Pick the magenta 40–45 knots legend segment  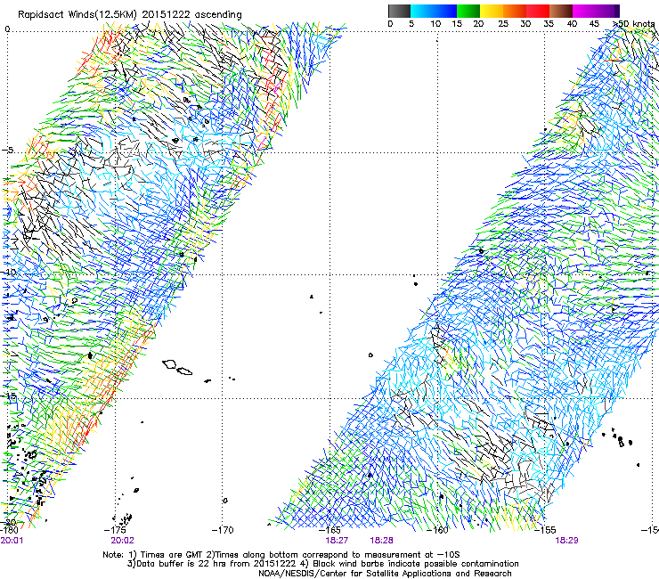(x=584, y=11)
